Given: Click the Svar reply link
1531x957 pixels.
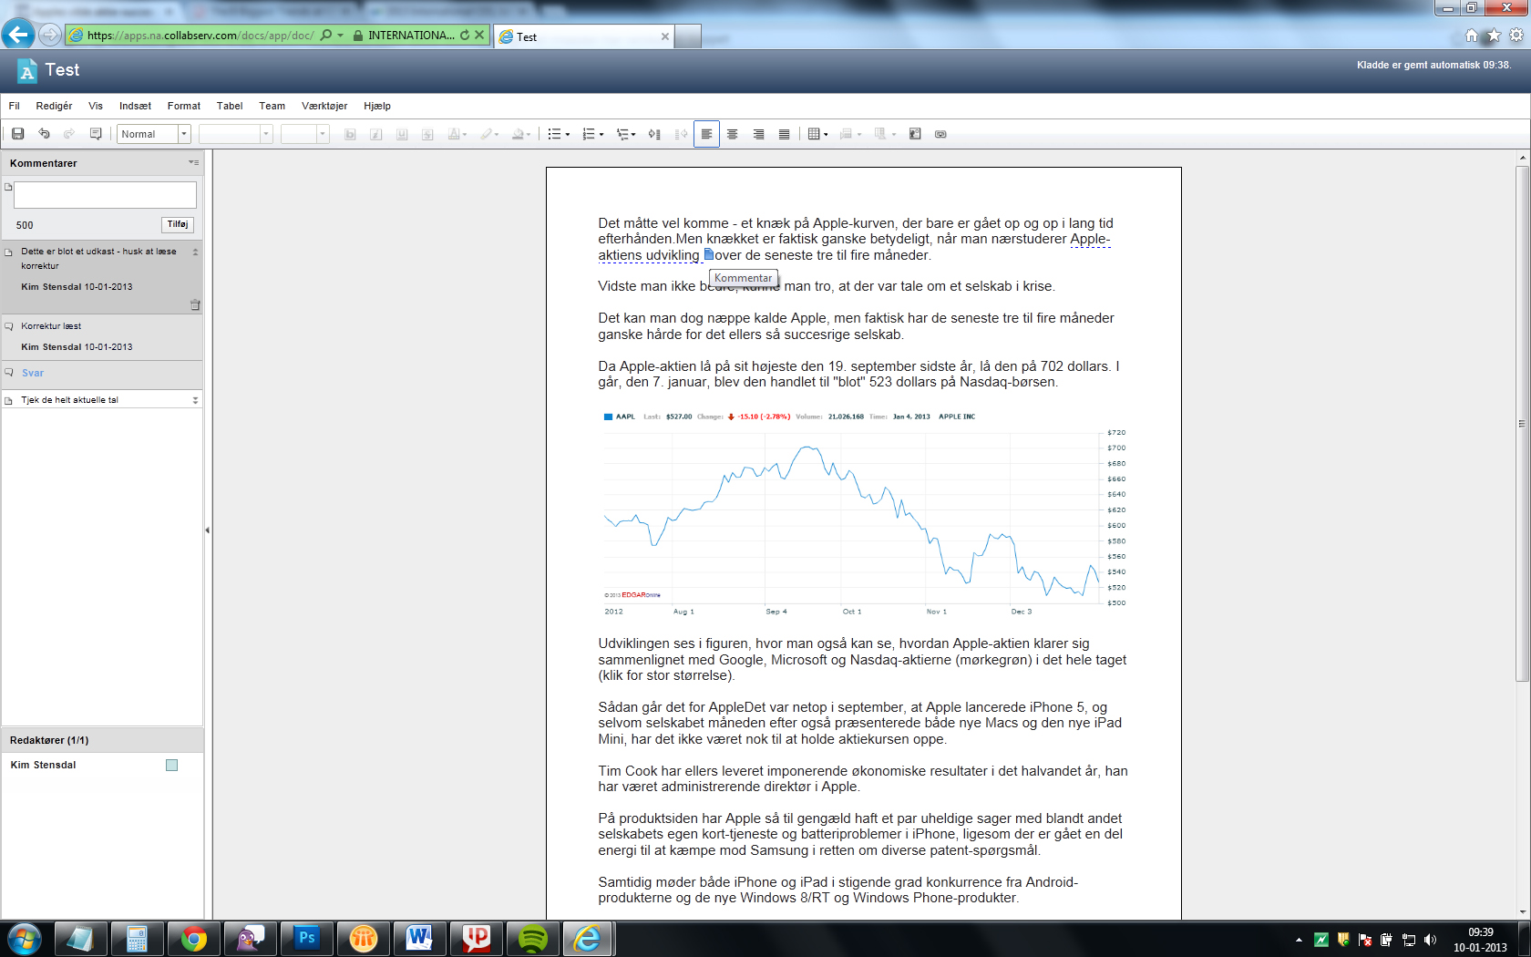Looking at the screenshot, I should [x=33, y=373].
